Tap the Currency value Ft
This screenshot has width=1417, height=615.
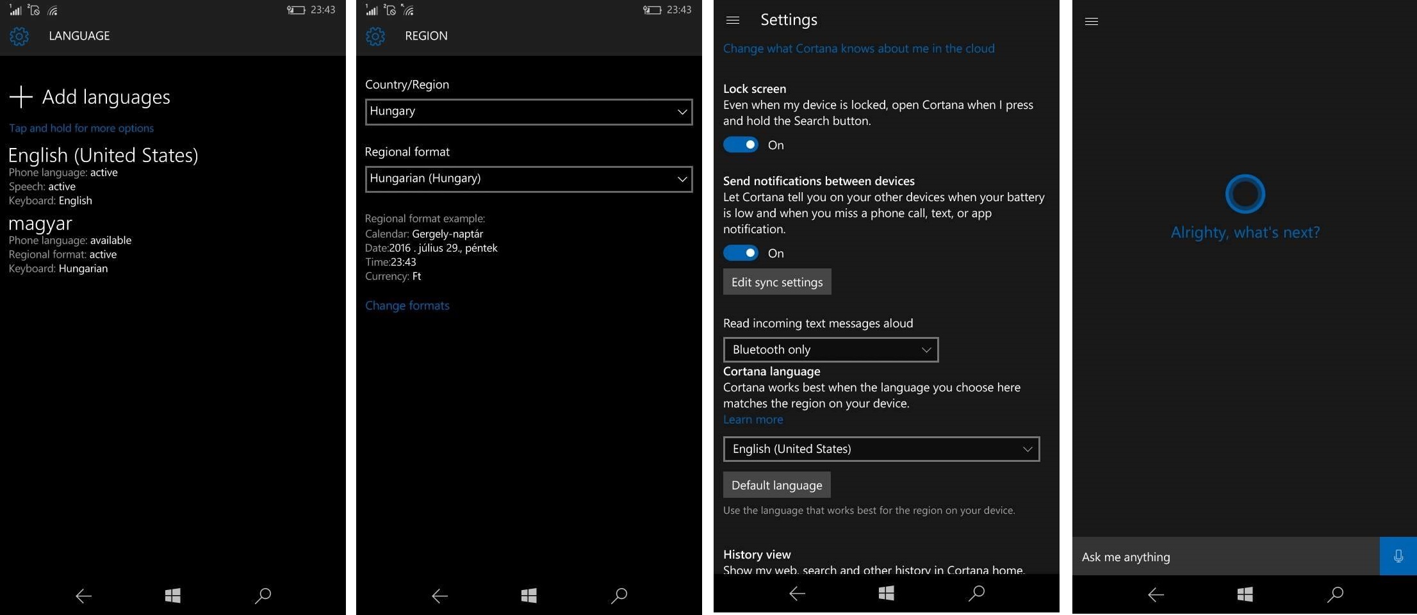[x=416, y=276]
